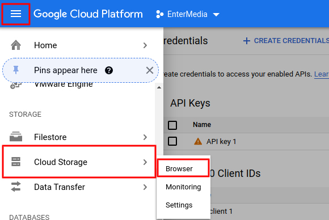Open the Learn more link
Image resolution: width=329 pixels, height=220 pixels.
(322, 74)
